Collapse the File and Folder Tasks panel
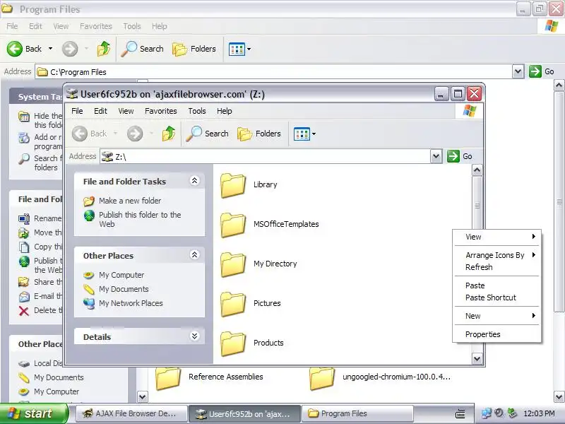 point(195,181)
